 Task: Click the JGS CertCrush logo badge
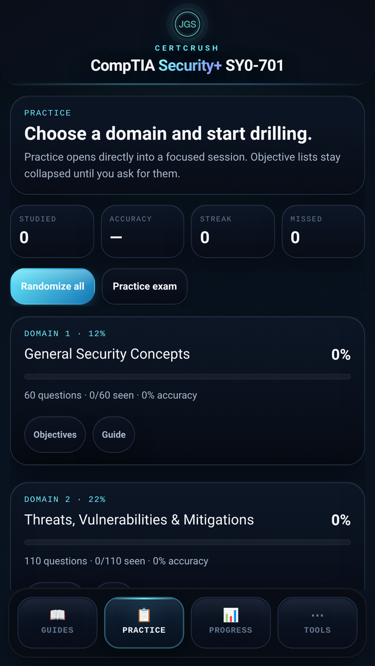(x=187, y=25)
